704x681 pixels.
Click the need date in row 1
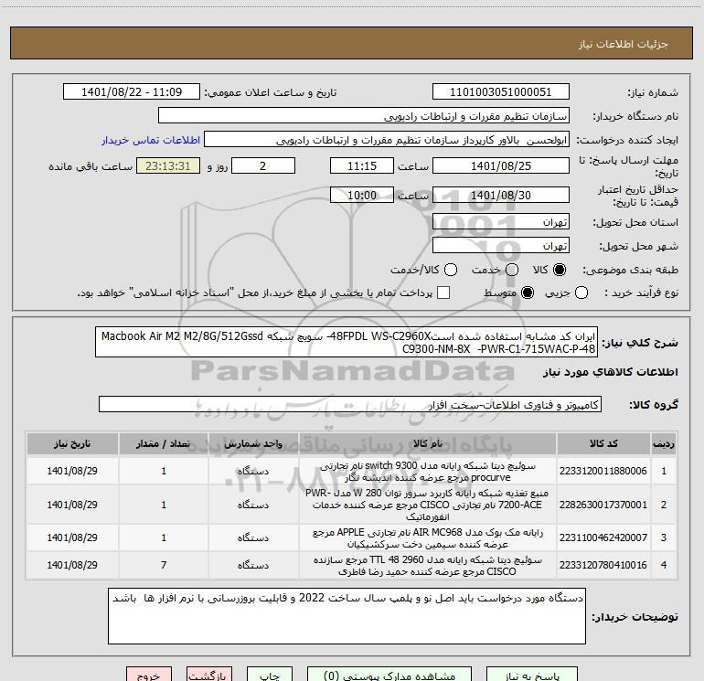pos(72,471)
